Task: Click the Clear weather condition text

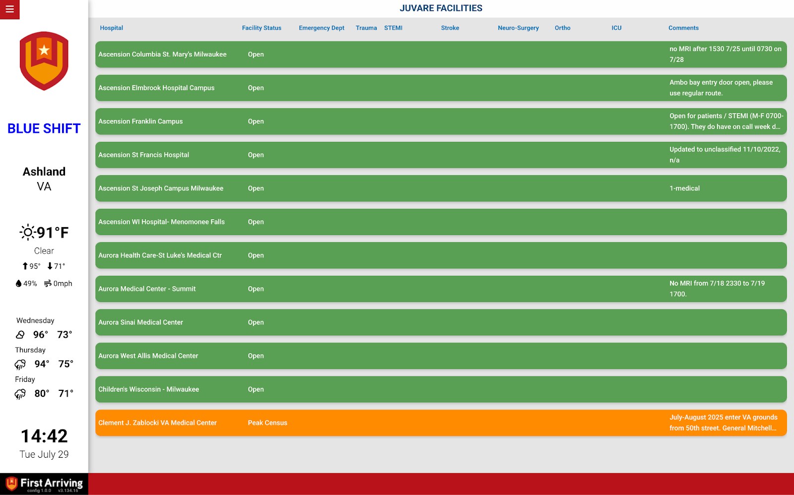Action: click(44, 251)
